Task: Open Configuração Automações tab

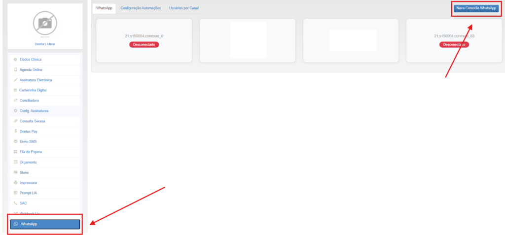Action: 141,8
